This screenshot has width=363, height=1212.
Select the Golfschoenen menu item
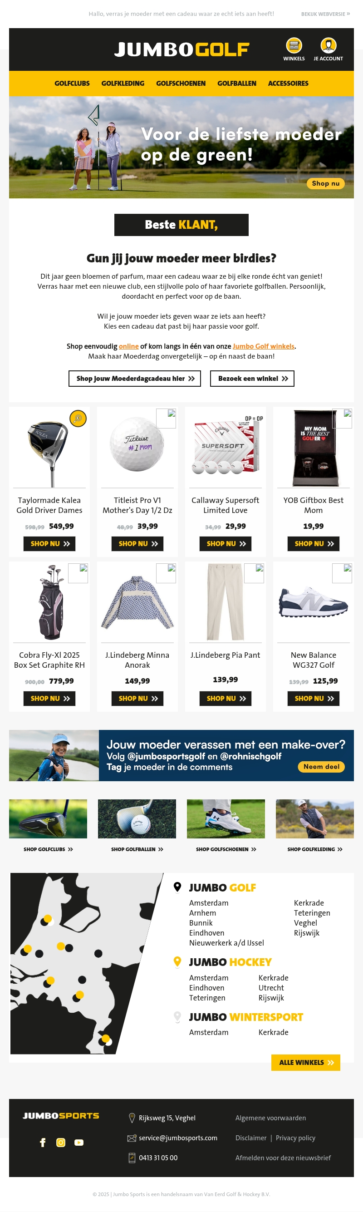pyautogui.click(x=181, y=83)
